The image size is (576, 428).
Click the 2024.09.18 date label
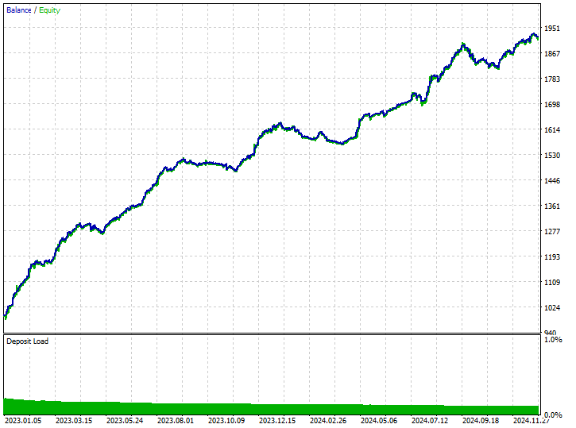(481, 421)
